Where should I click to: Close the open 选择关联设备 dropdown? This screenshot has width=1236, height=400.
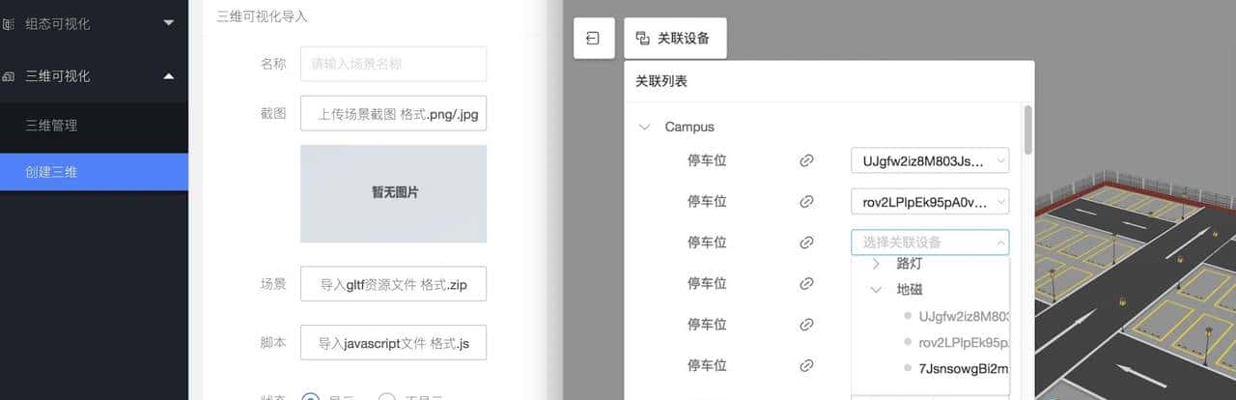coord(930,242)
